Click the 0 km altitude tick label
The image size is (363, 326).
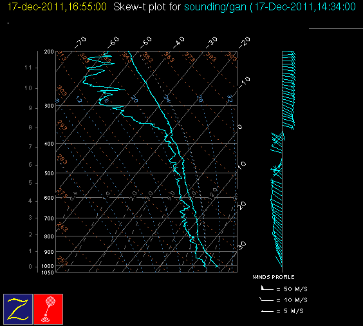tap(30, 267)
